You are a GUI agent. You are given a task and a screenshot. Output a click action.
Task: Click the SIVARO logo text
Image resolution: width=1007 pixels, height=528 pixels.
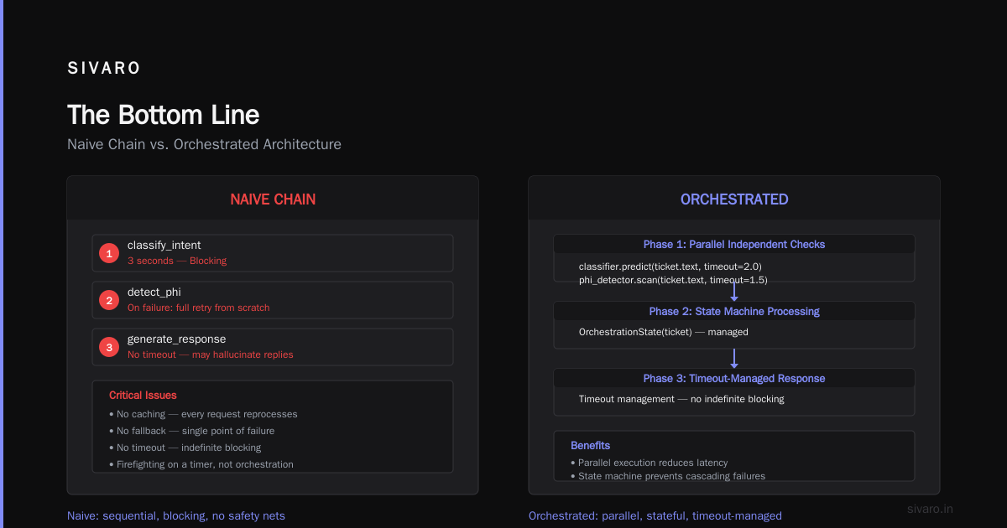104,69
